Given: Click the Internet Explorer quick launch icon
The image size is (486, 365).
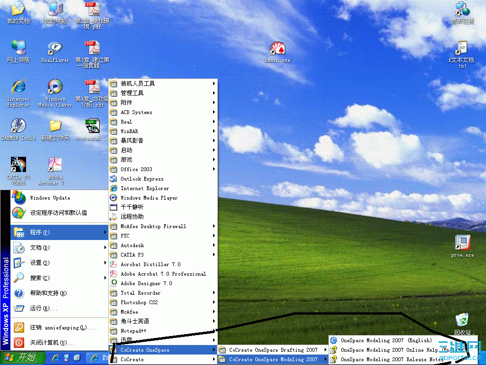Looking at the screenshot, I should 56,358.
